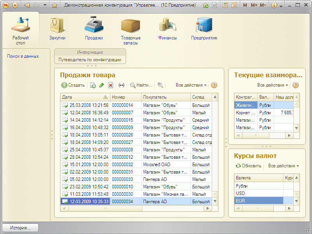Select the EUR currency row
This screenshot has height=234, width=312.
point(264,200)
